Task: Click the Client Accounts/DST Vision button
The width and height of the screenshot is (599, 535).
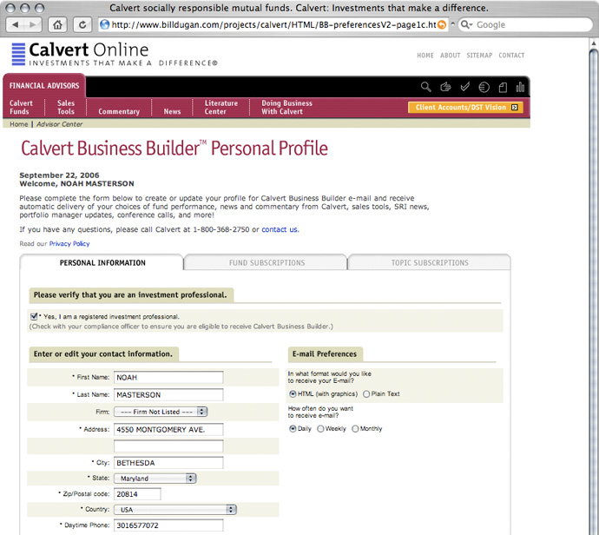Action: [x=465, y=108]
